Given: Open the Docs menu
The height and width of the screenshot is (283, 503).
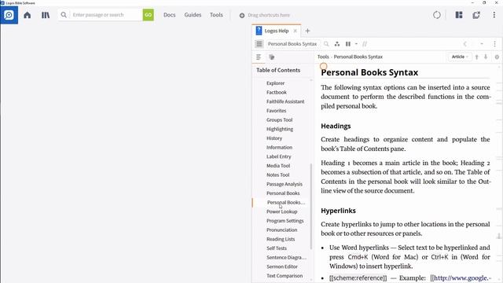Looking at the screenshot, I should click(x=170, y=15).
